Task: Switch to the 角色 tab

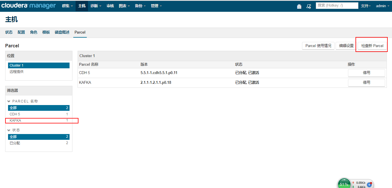Action: click(34, 32)
